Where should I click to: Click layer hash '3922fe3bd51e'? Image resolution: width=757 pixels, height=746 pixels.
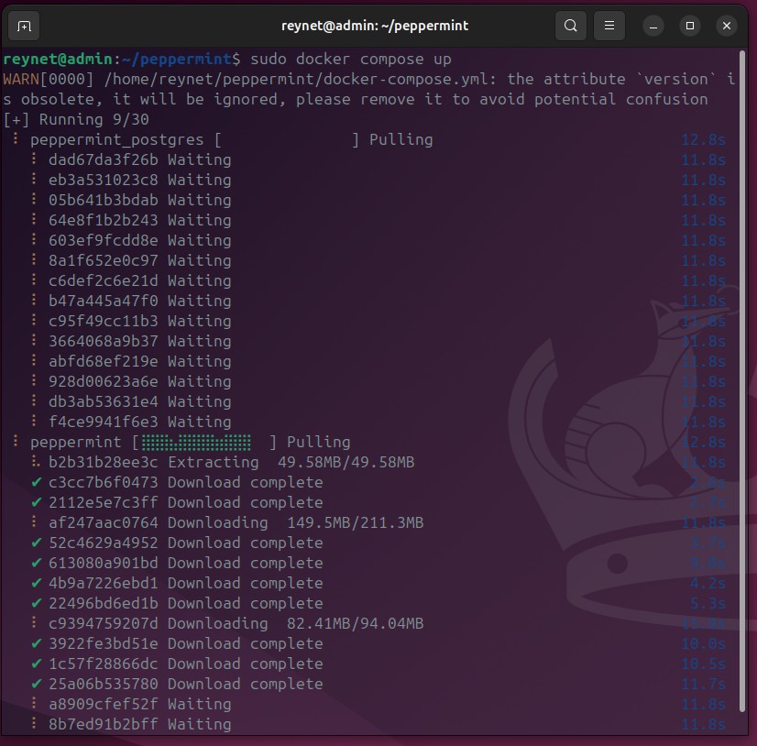click(x=104, y=643)
